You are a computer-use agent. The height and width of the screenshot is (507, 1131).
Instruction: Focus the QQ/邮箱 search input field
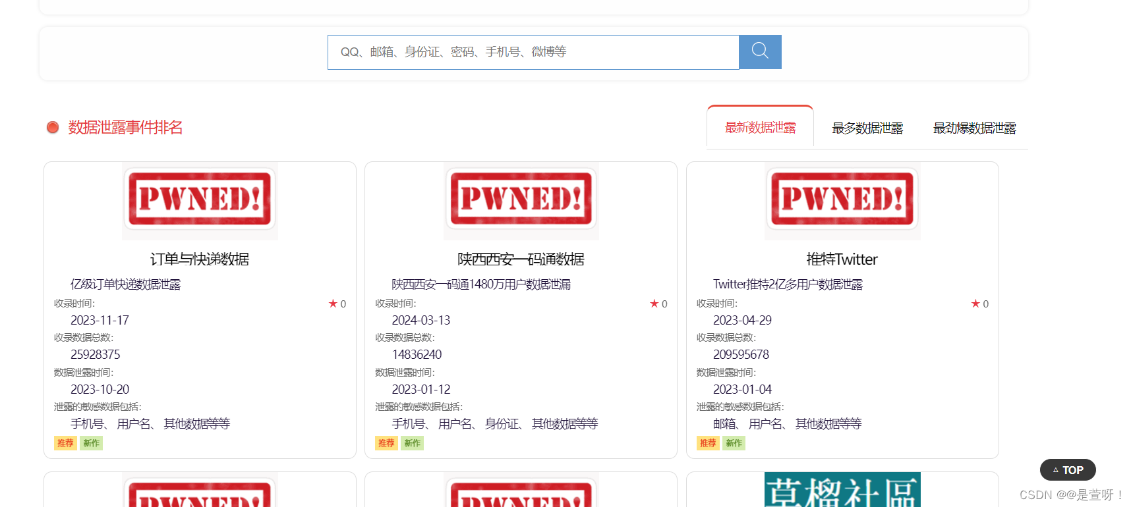tap(533, 52)
